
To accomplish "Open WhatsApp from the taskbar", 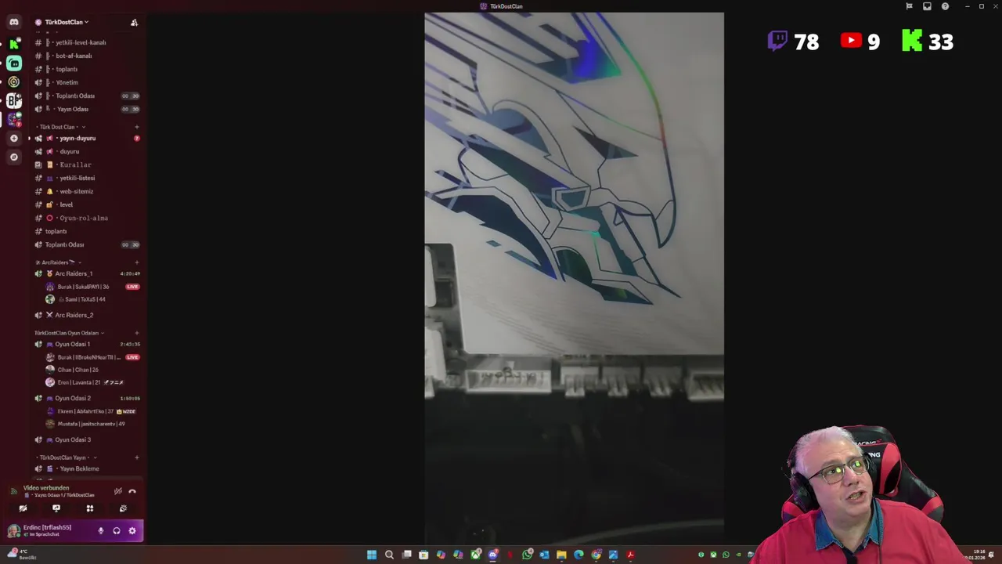I will [x=527, y=555].
